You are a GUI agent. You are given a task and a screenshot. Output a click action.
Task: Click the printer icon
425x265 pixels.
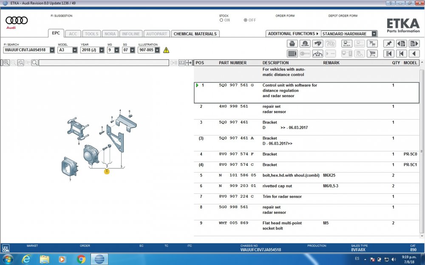[292, 43]
